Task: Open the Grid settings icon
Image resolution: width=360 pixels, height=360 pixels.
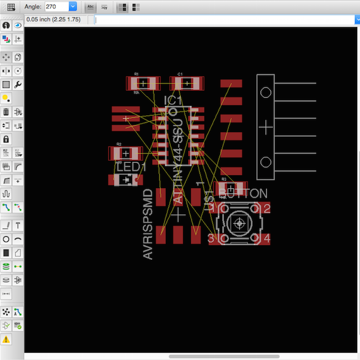Action: pos(11,7)
